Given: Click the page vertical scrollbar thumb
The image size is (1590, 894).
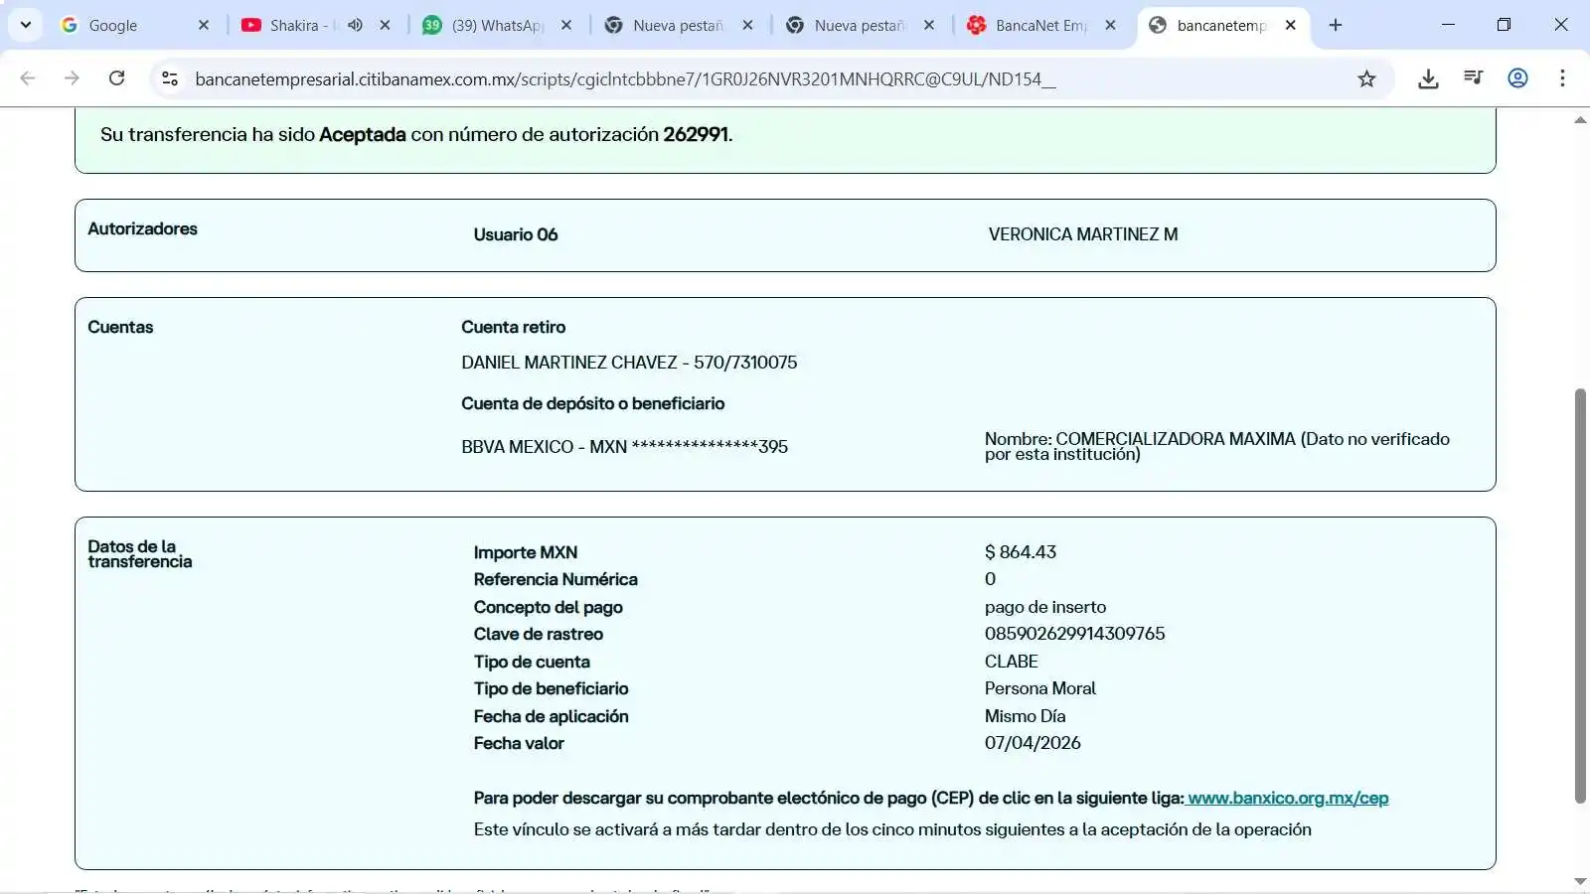Looking at the screenshot, I should click(1580, 596).
